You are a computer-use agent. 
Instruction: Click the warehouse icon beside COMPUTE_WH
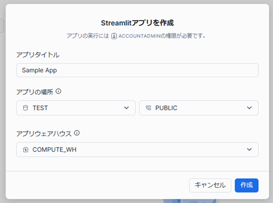[25, 150]
